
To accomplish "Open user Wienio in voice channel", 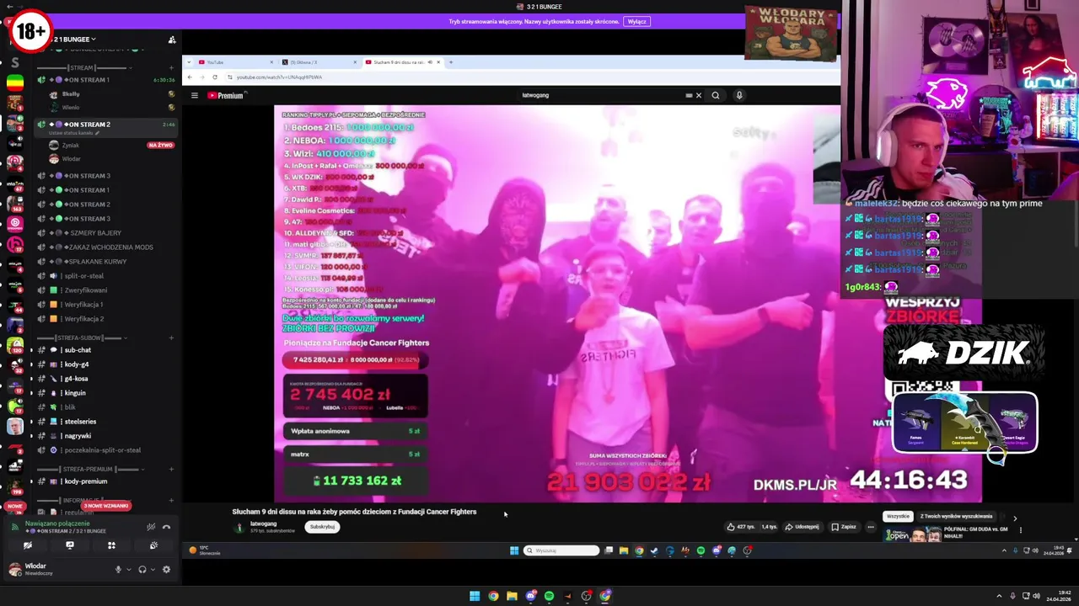I will 71,108.
